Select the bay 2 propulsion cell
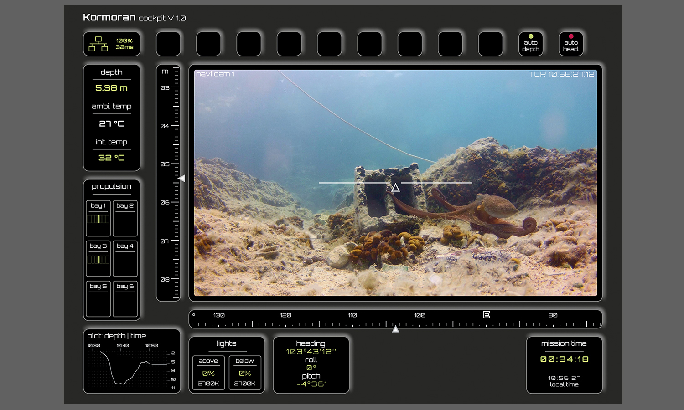This screenshot has width=684, height=410. [125, 218]
